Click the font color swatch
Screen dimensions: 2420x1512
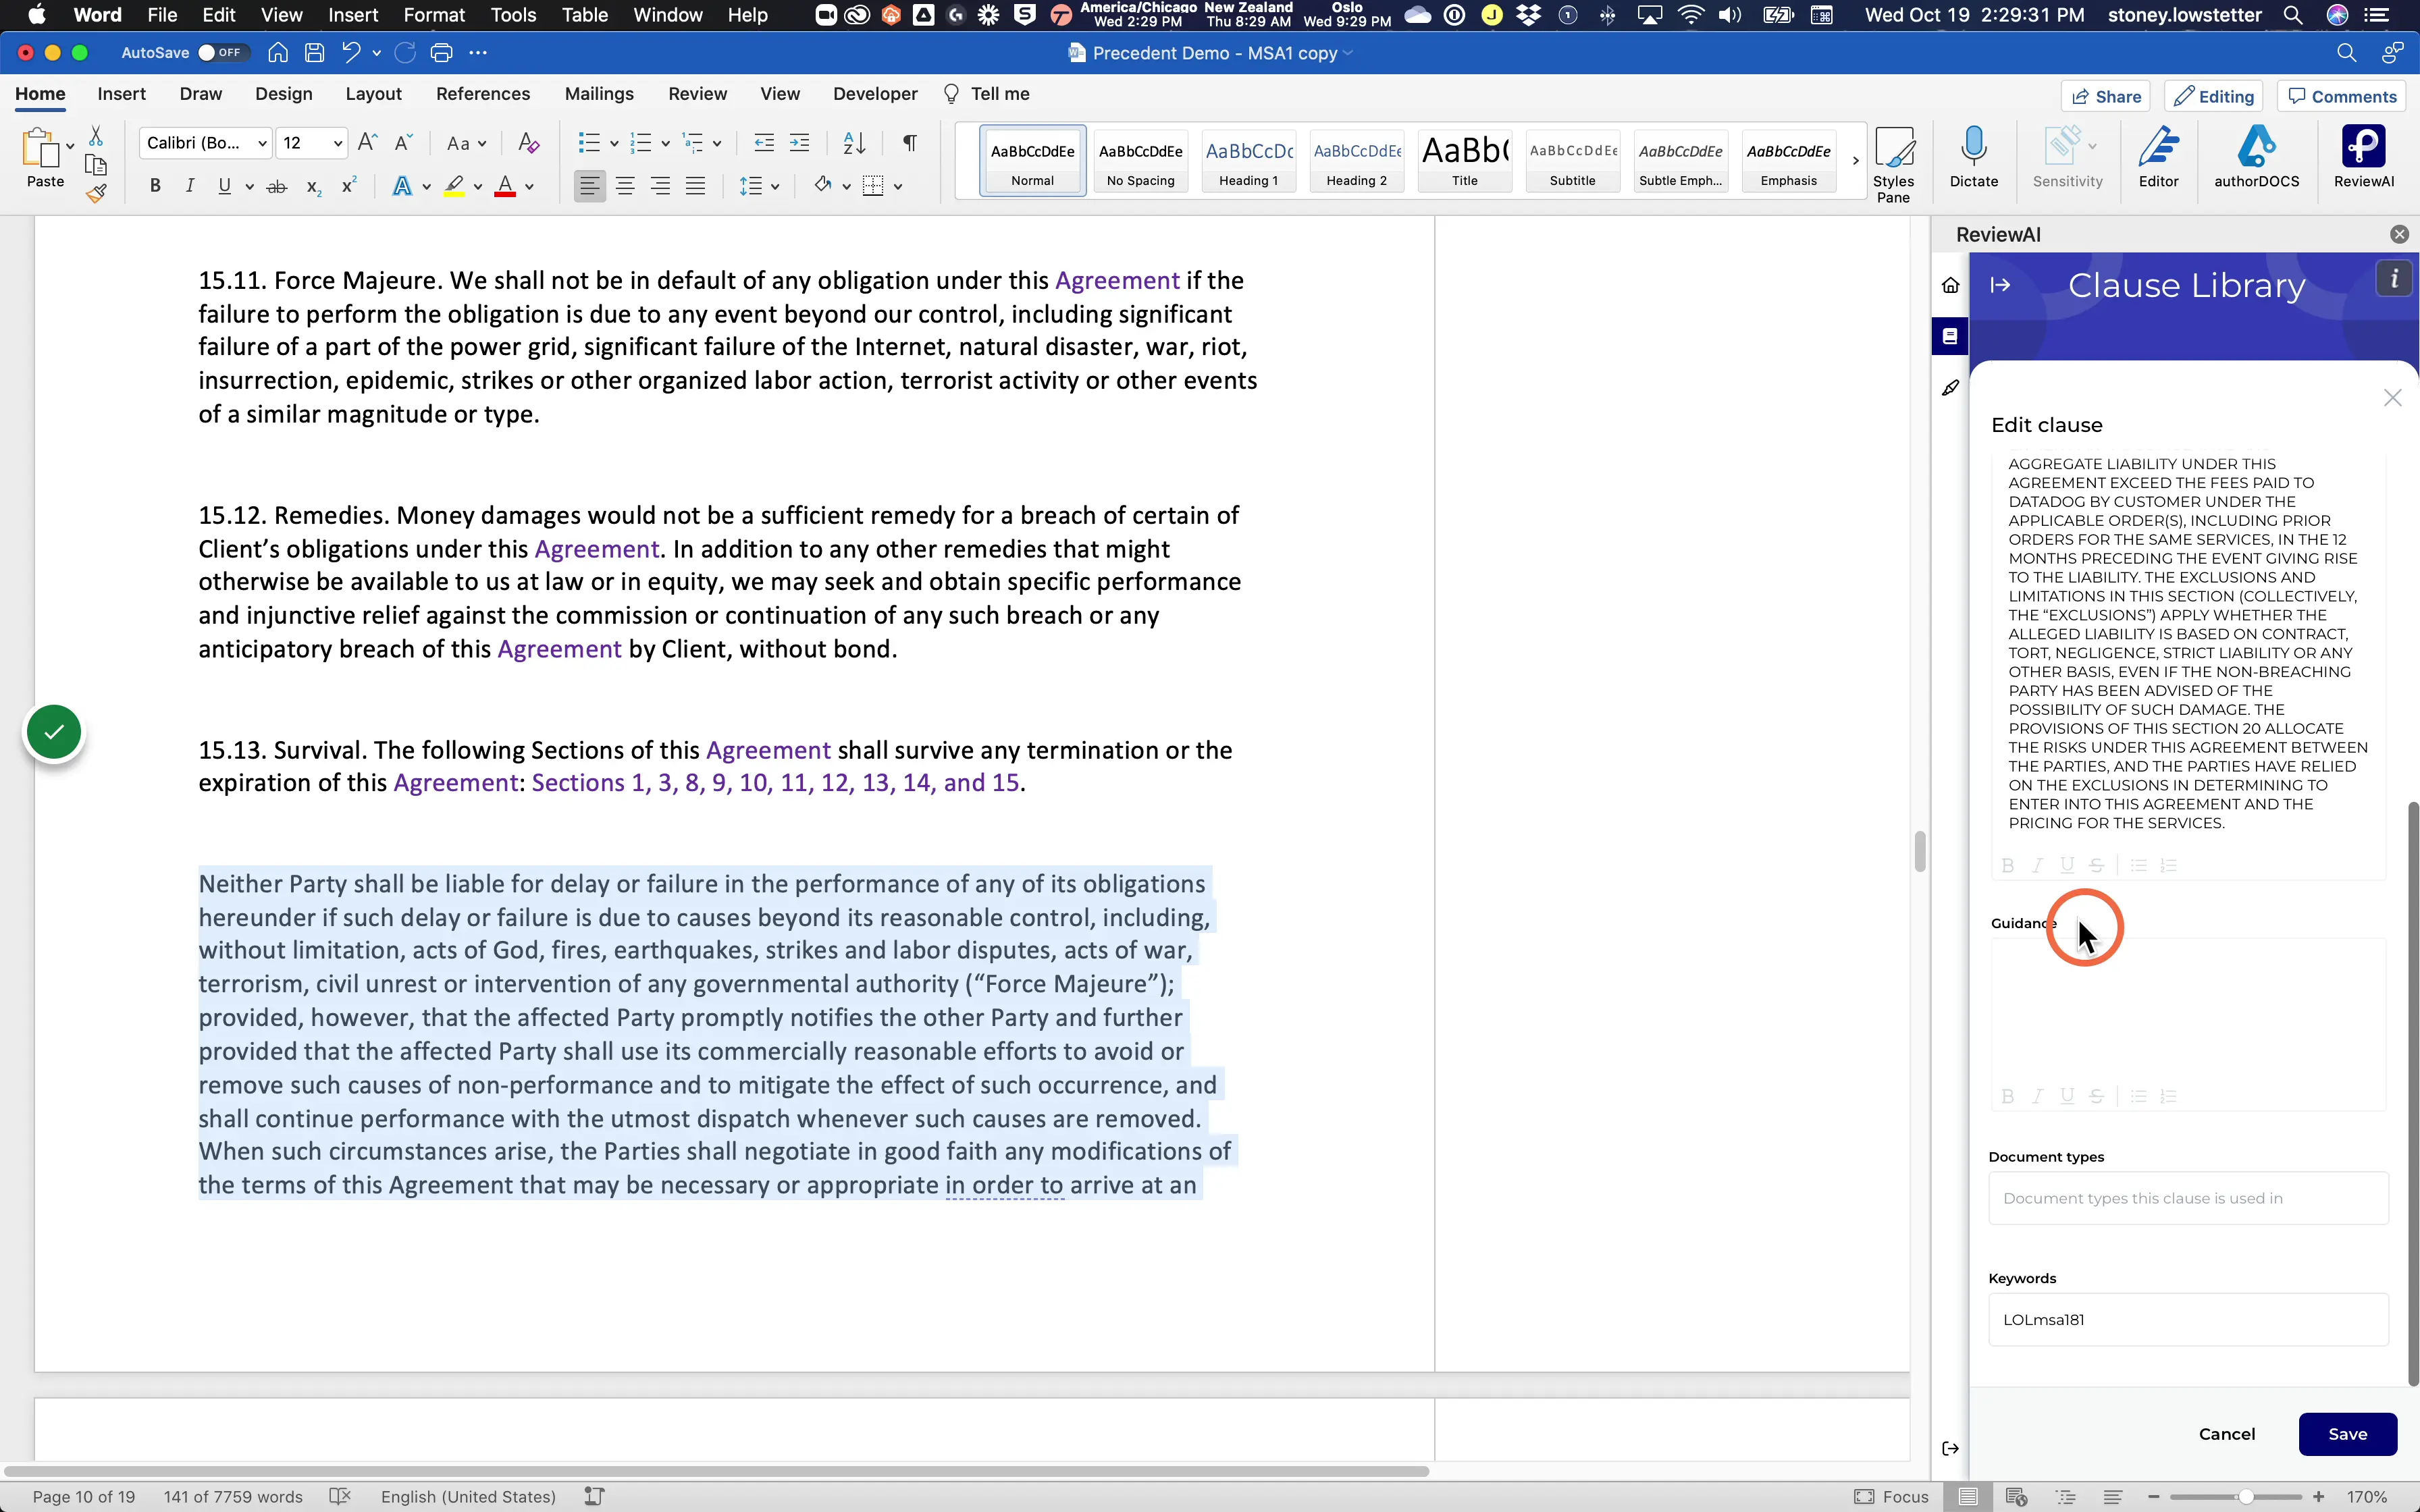tap(505, 186)
